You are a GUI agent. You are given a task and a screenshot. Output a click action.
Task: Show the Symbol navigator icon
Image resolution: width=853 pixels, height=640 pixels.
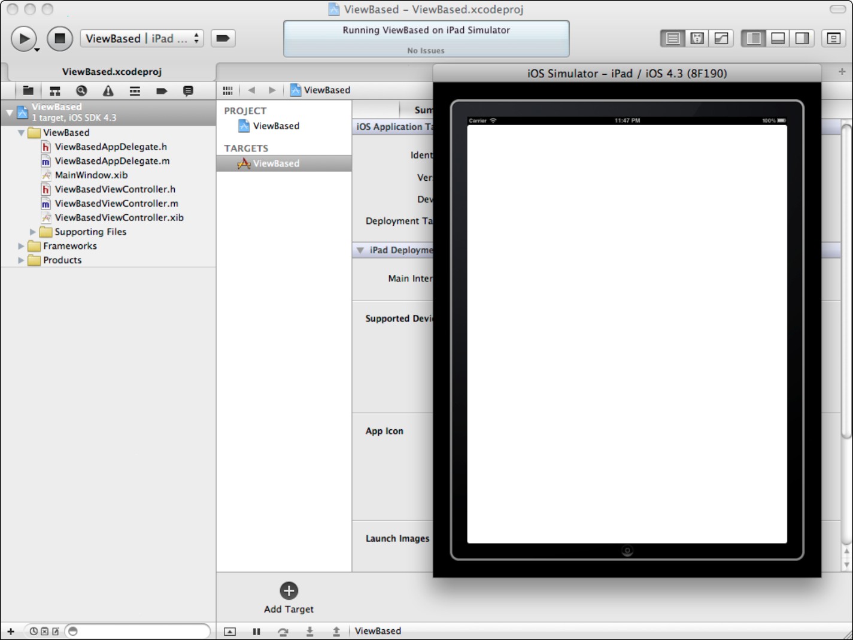(x=55, y=91)
